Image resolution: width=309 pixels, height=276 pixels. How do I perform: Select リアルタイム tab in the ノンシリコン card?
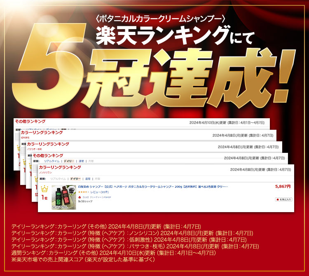point(58,179)
